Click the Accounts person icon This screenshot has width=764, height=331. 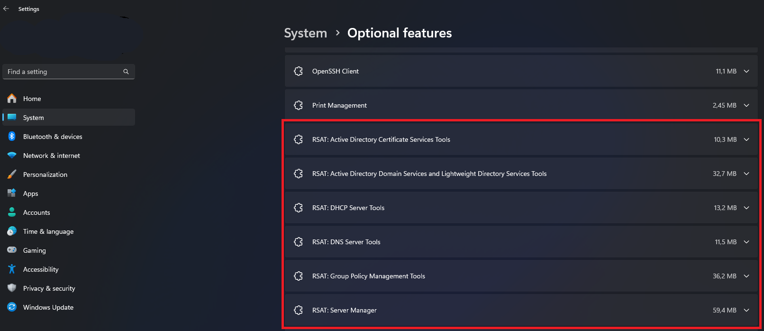click(12, 212)
